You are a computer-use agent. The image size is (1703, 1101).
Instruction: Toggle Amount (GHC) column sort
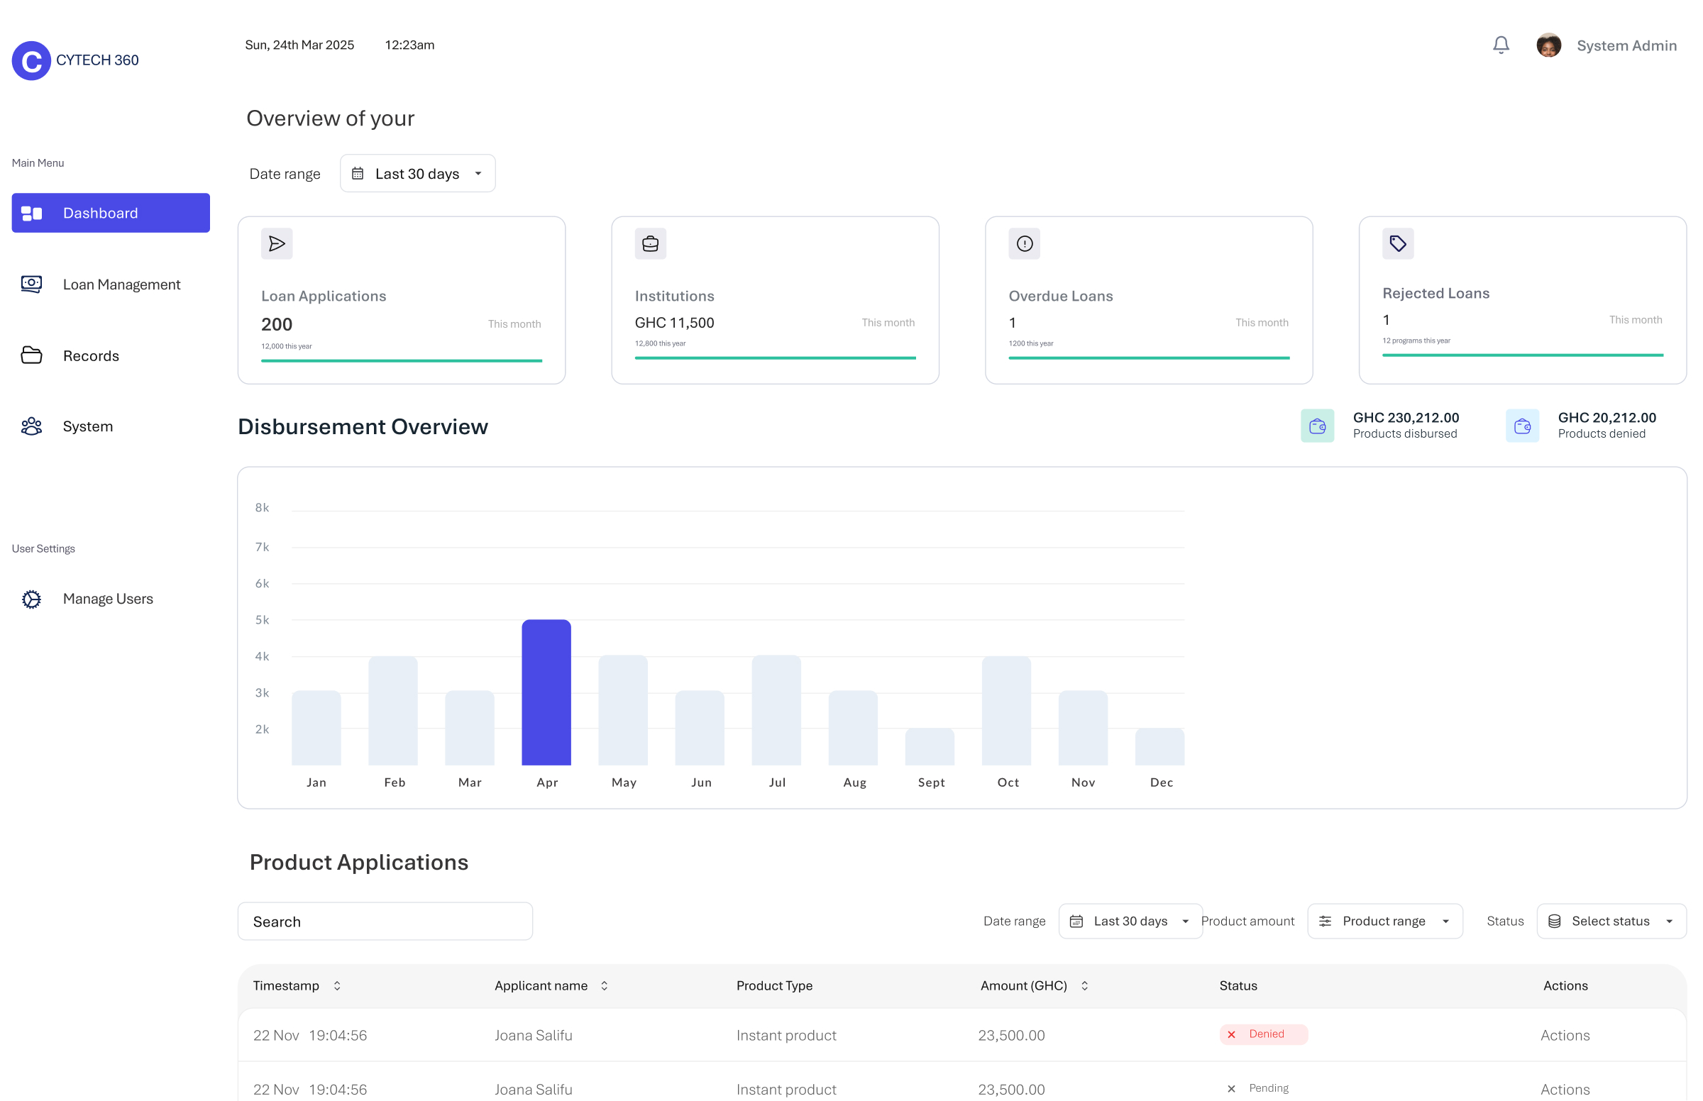coord(1084,986)
